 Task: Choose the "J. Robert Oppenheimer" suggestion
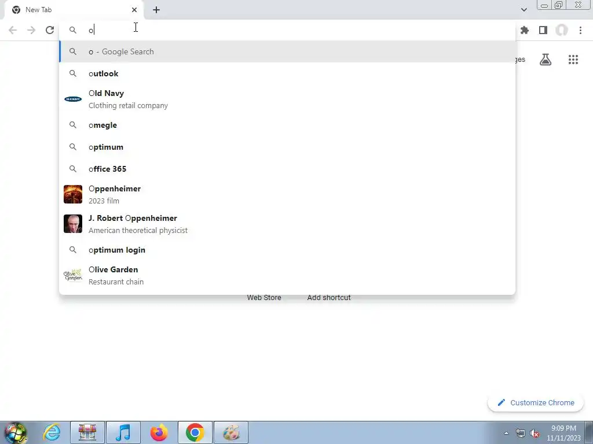[x=287, y=224]
